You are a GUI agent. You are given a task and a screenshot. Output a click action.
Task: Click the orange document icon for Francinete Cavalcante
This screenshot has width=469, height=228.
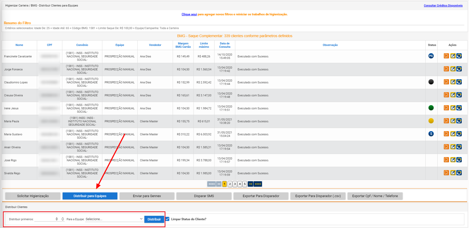[446, 56]
